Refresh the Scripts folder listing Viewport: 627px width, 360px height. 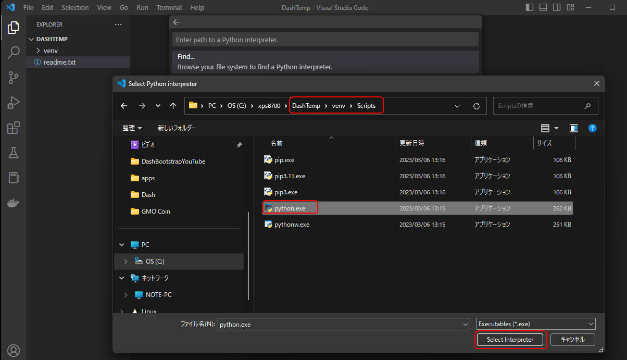476,106
